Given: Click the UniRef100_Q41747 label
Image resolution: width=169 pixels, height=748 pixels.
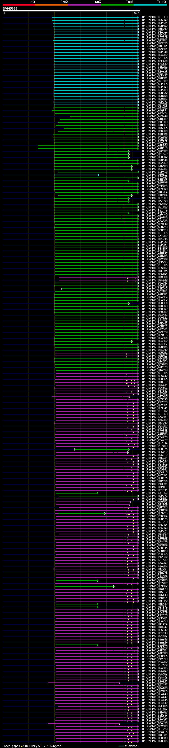Looking at the screenshot, I should point(155,283).
